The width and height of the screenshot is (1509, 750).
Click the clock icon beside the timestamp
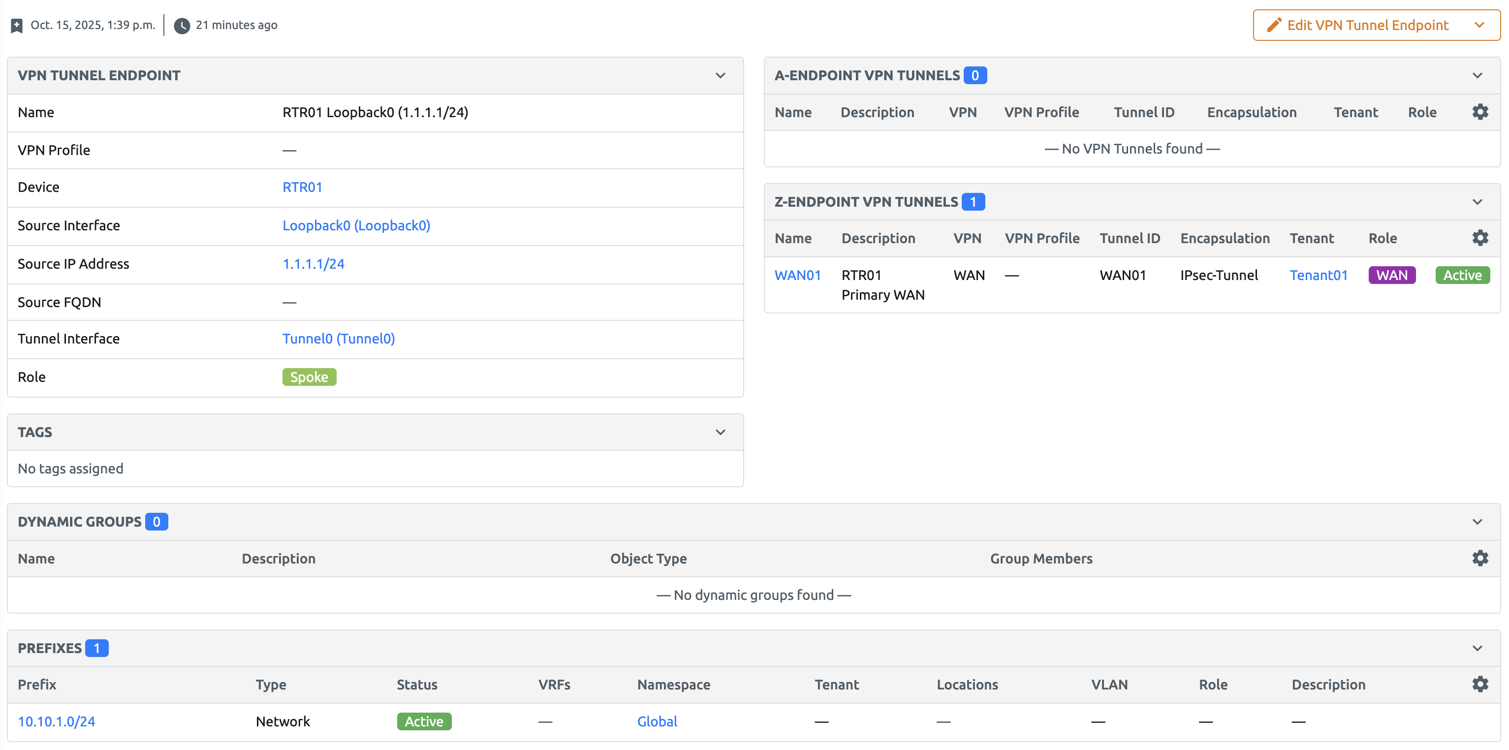[x=182, y=25]
